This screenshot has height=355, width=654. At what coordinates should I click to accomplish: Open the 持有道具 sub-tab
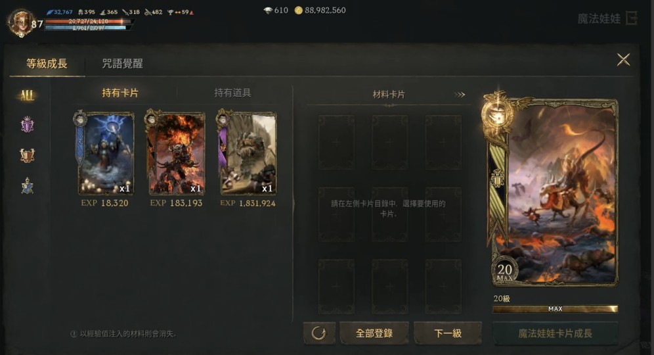(232, 93)
